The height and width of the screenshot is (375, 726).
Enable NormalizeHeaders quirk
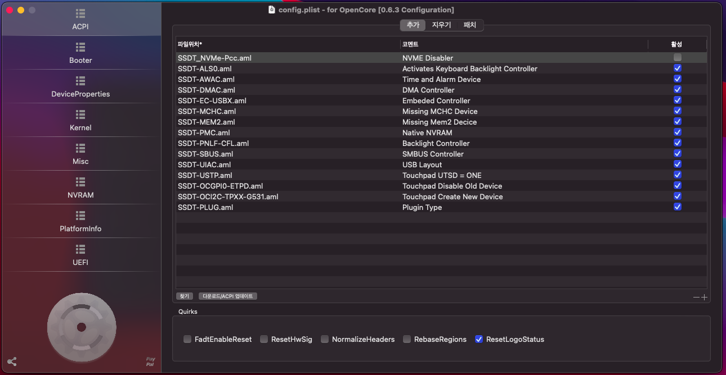(325, 339)
